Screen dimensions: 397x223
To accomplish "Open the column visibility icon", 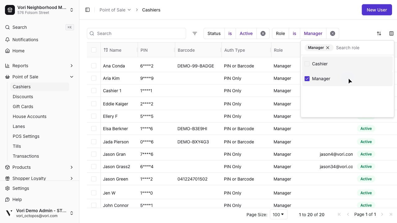I will (391, 33).
